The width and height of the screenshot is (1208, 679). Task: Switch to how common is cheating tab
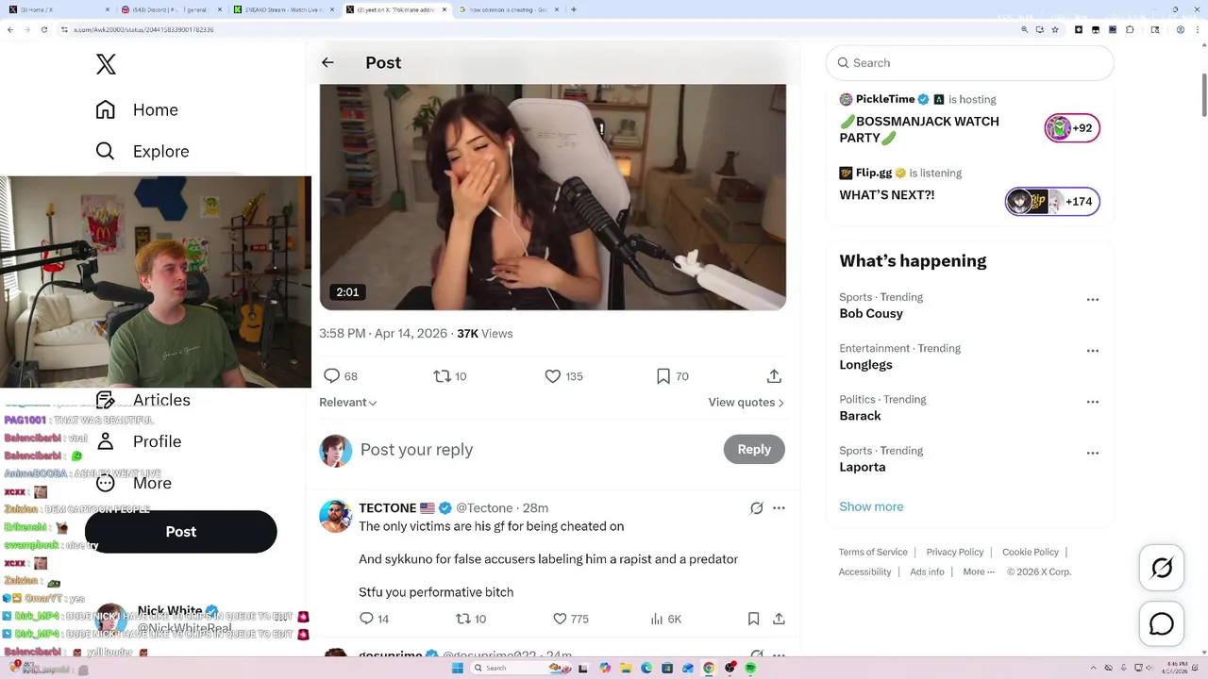[x=508, y=9]
